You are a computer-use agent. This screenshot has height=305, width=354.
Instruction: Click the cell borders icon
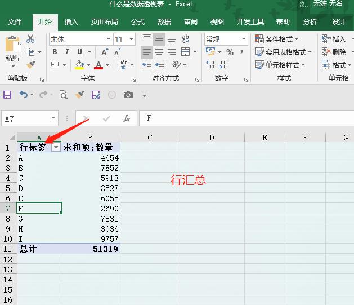click(x=55, y=65)
